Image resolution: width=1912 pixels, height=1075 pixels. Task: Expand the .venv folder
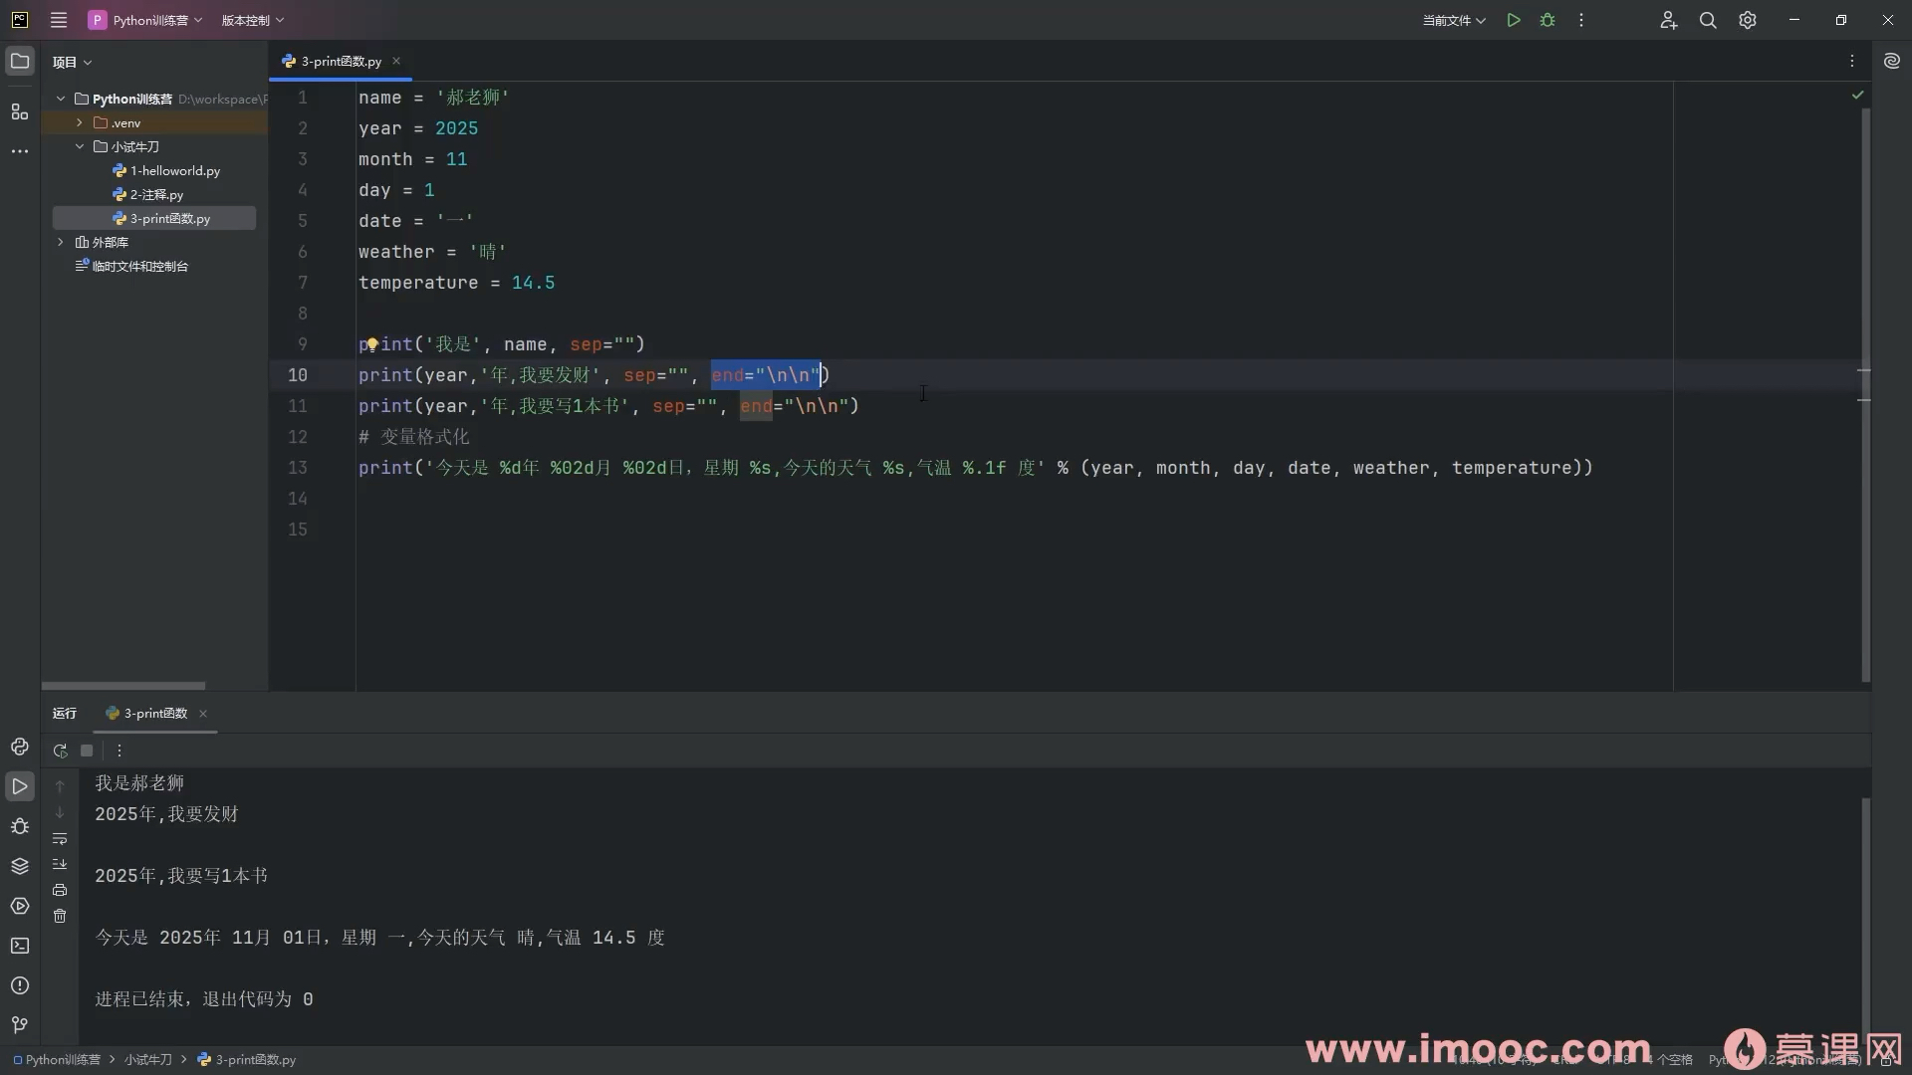80,122
